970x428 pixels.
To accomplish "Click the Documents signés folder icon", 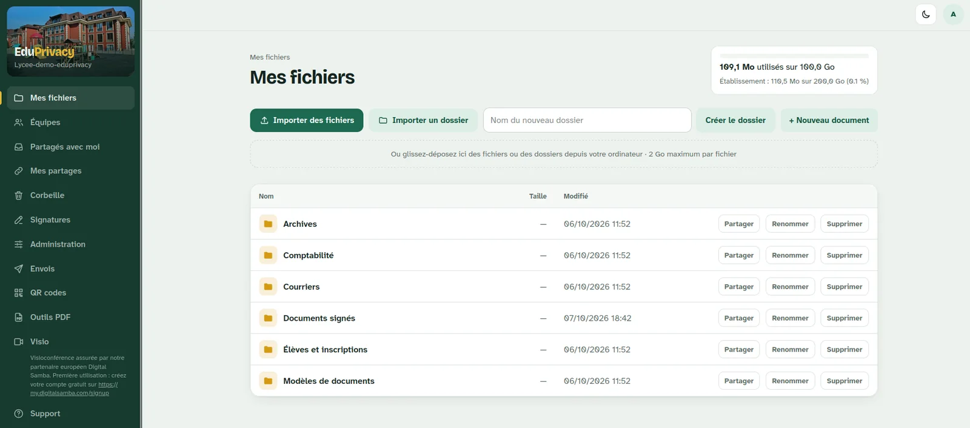I will (x=268, y=318).
